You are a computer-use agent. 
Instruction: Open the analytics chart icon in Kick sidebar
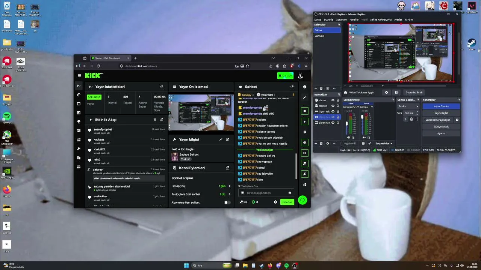(x=79, y=112)
